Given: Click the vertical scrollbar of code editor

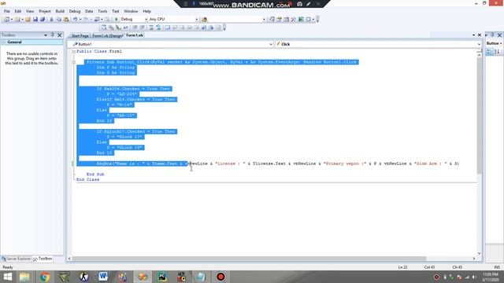Looking at the screenshot, I should point(479,116).
